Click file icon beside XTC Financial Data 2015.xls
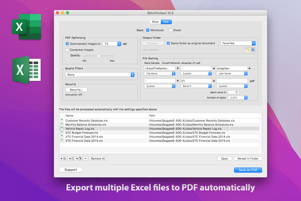 [62, 141]
